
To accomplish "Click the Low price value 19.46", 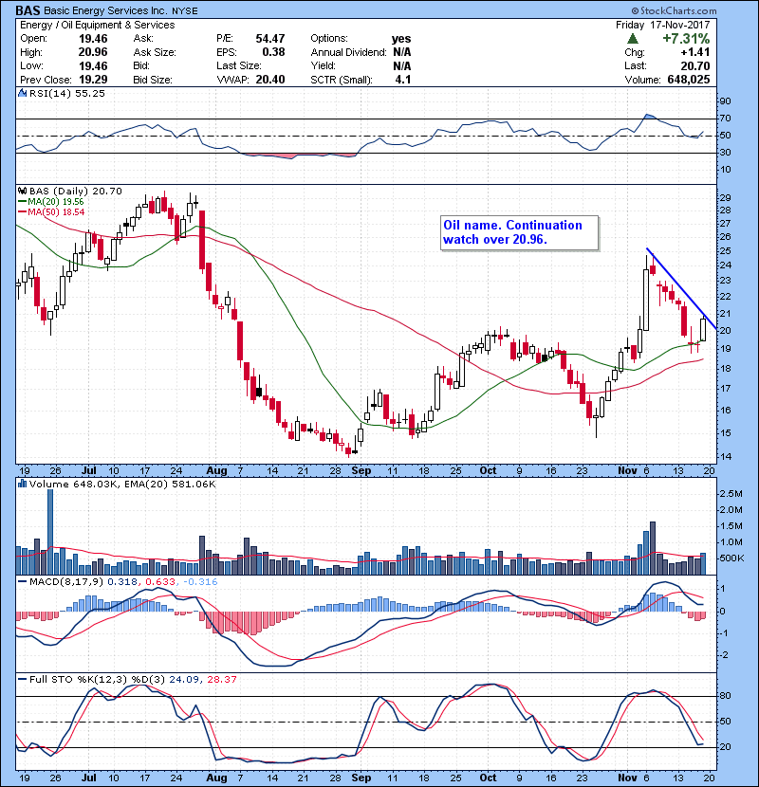I will pos(93,65).
